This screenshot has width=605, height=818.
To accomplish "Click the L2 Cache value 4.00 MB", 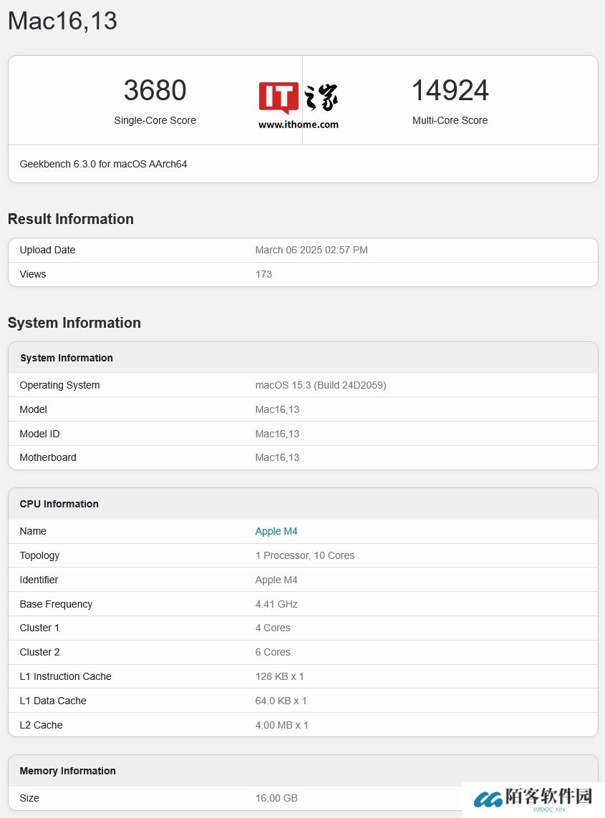I will pos(282,725).
